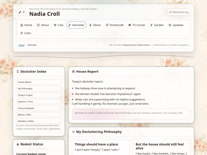Click the cat icon beside Cats

click(55, 25)
